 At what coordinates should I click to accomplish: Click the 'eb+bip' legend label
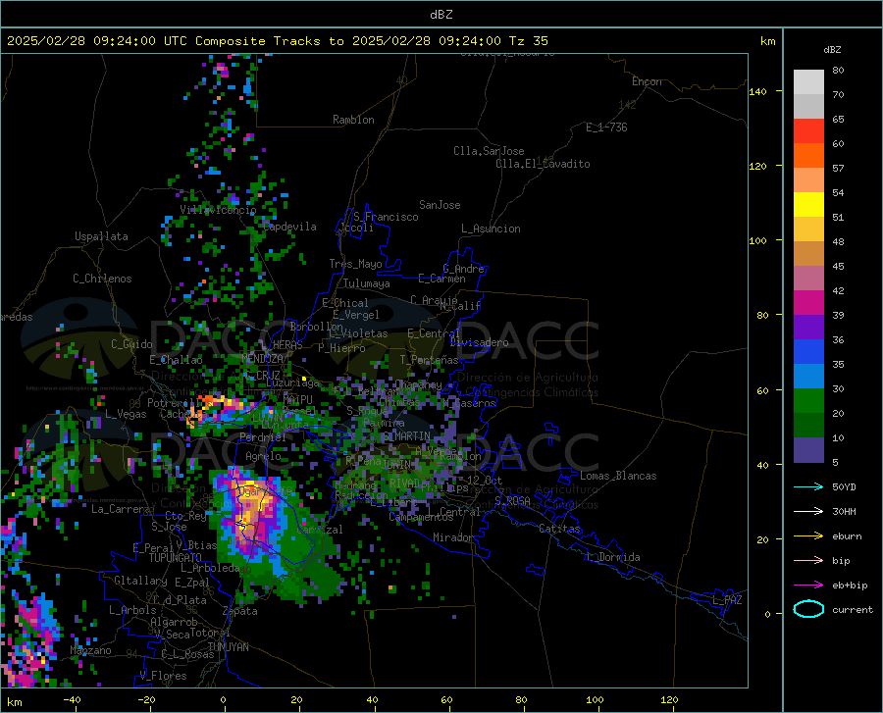tap(850, 586)
